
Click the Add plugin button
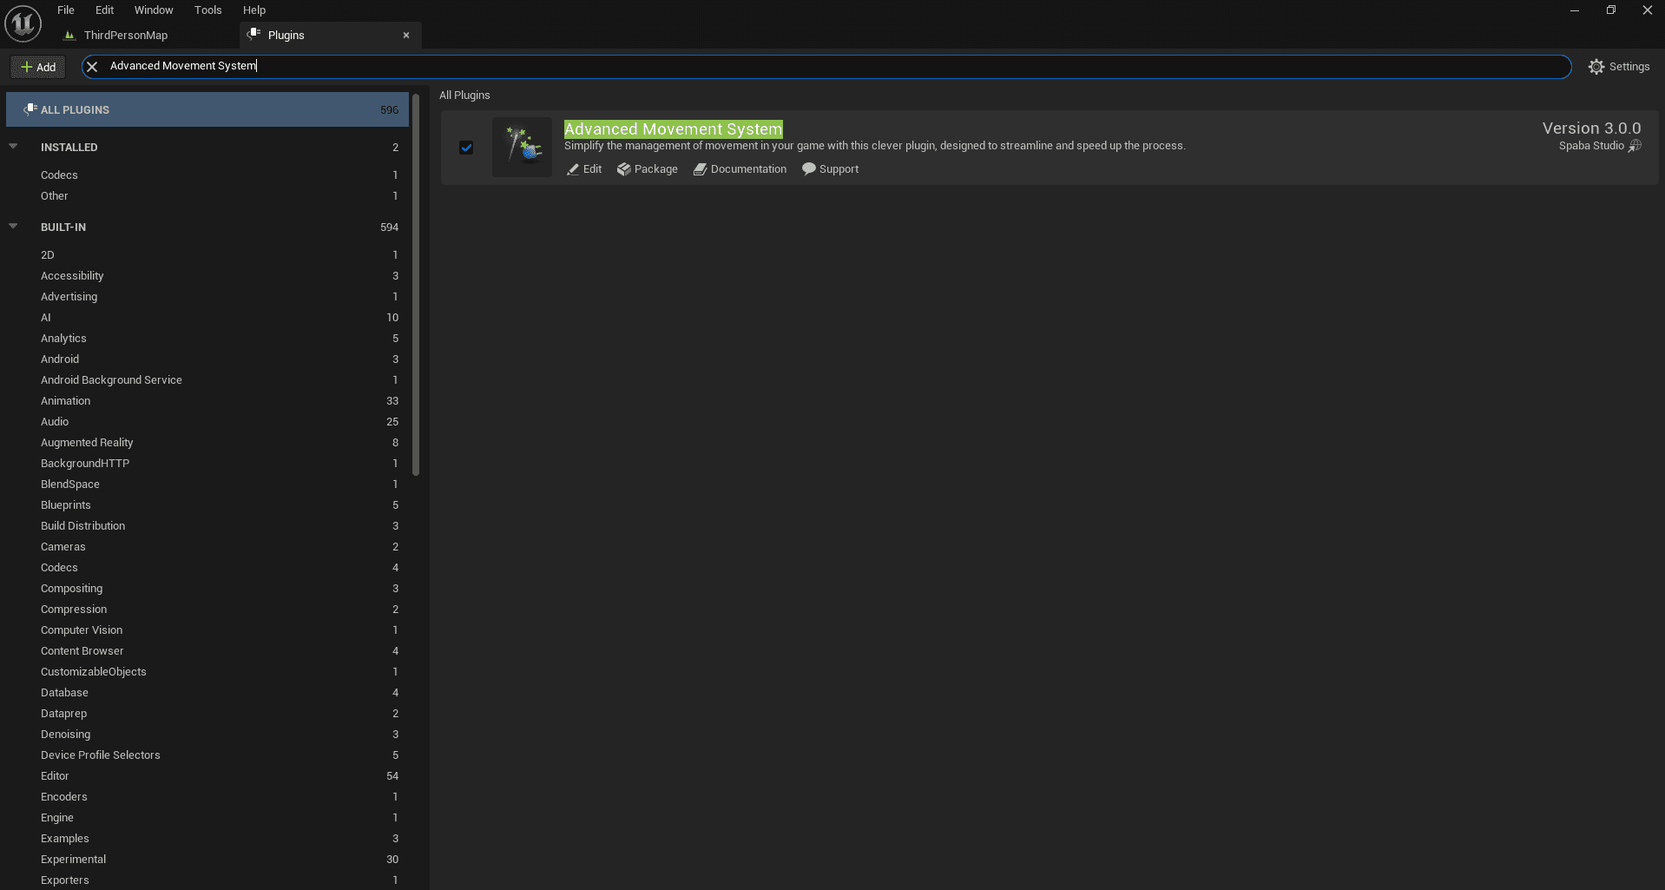(38, 67)
